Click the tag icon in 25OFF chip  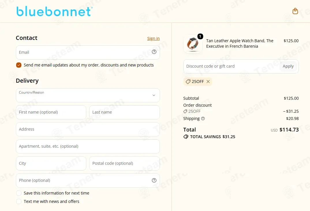coord(188,82)
